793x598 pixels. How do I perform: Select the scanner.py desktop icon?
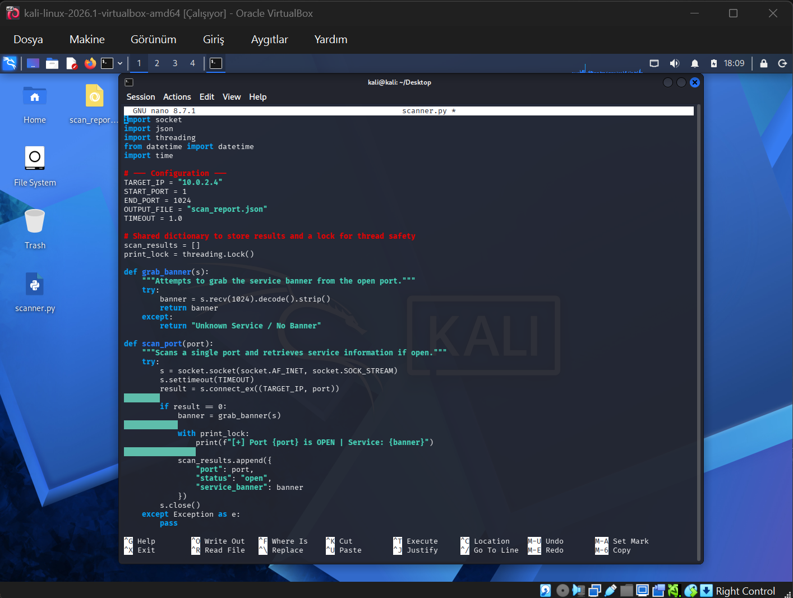[35, 293]
